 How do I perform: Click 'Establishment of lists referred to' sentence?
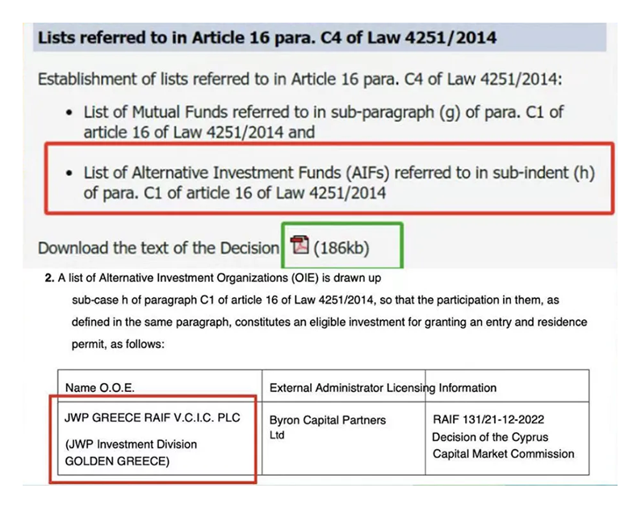(x=300, y=79)
